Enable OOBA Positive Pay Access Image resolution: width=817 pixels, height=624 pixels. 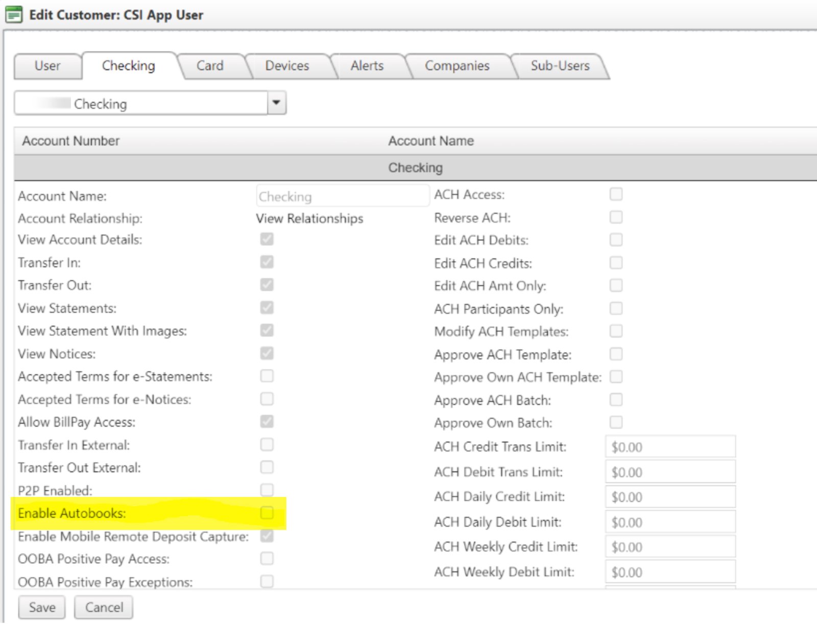pyautogui.click(x=266, y=559)
